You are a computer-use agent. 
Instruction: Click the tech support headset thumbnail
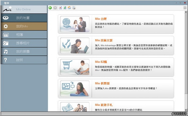coord(75,46)
